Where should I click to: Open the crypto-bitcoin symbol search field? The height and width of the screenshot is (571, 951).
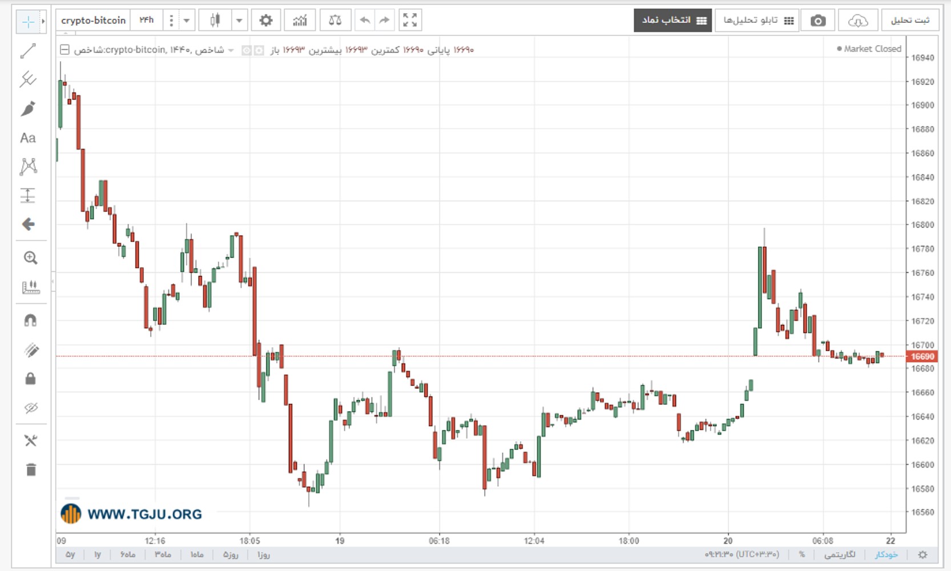[93, 21]
